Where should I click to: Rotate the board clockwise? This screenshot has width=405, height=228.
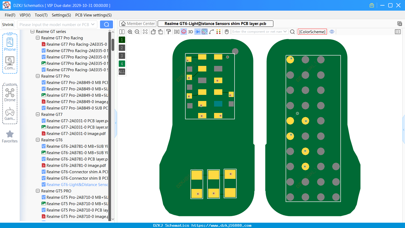(161, 32)
